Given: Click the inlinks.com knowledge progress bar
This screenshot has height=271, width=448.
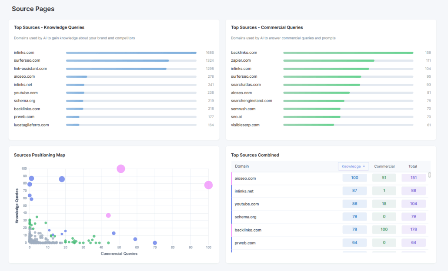Looking at the screenshot, I should (x=131, y=53).
